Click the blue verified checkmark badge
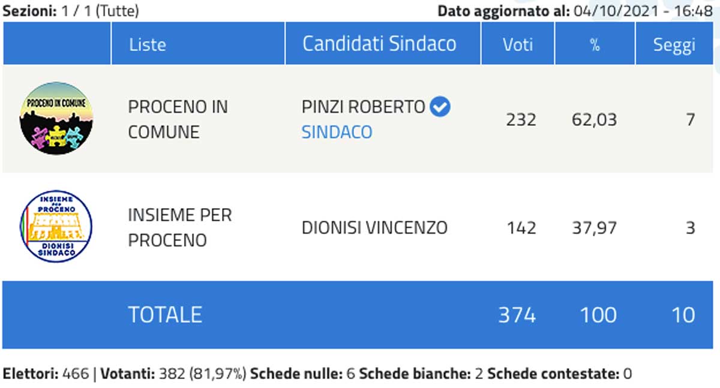Viewport: 720px width, 388px height. (441, 107)
